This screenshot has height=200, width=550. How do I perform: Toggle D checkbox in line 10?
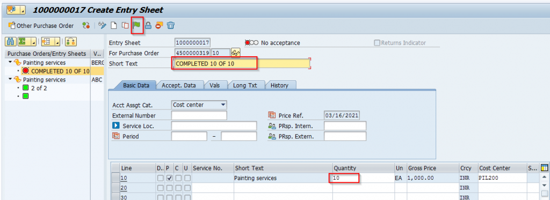160,178
